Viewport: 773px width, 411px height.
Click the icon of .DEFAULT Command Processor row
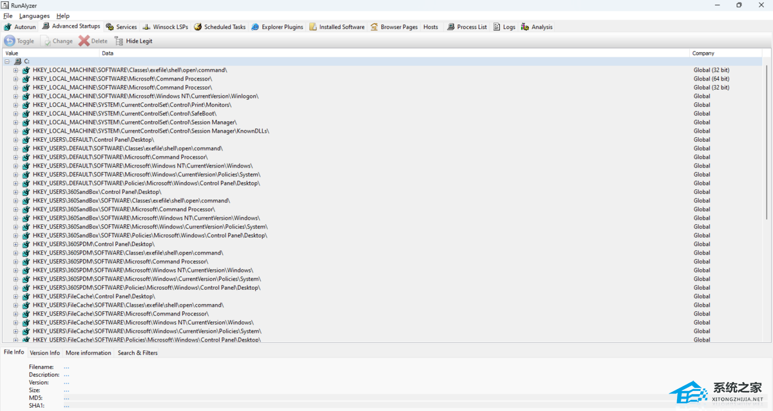[26, 157]
